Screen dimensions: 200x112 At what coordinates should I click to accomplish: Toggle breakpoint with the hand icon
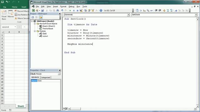(x=164, y=11)
